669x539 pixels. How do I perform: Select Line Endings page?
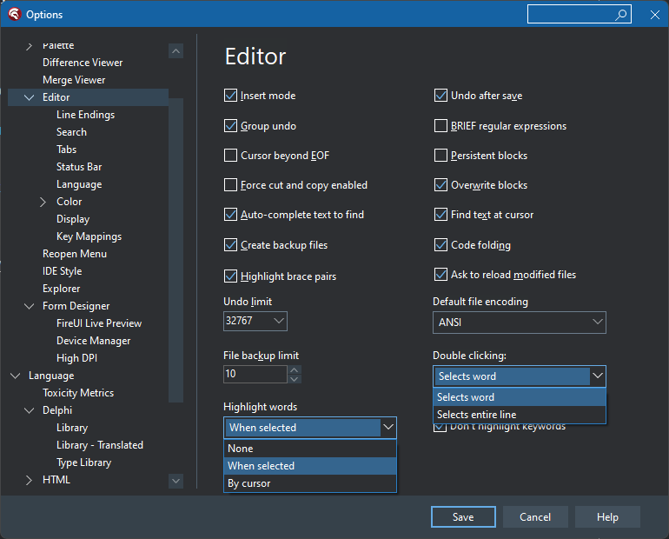point(85,115)
